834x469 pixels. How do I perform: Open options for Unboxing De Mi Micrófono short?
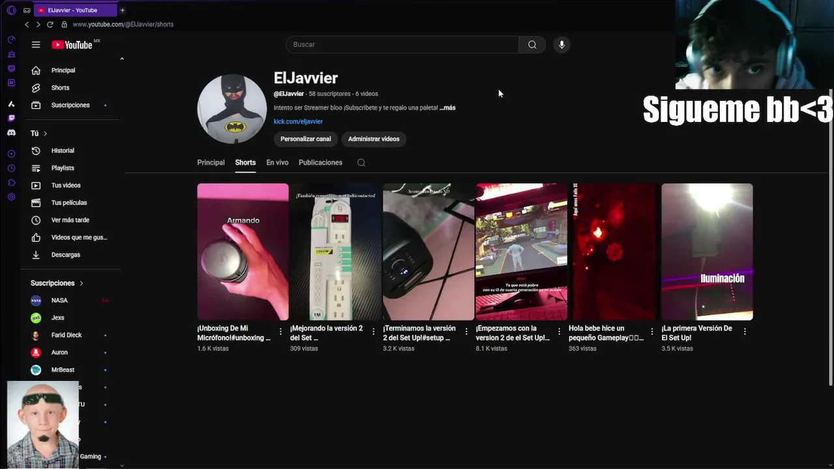(x=281, y=332)
